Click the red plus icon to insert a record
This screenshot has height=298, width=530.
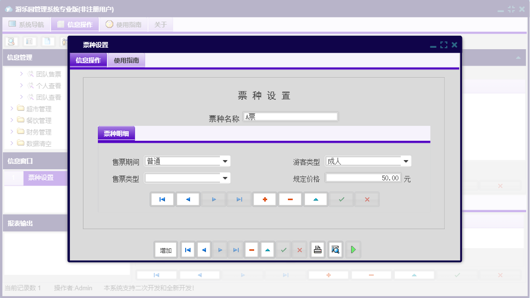point(264,199)
